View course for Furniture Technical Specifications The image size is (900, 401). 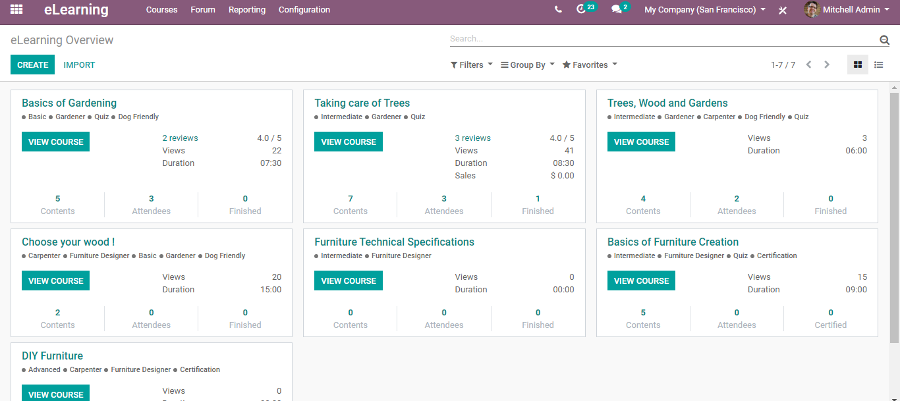349,281
